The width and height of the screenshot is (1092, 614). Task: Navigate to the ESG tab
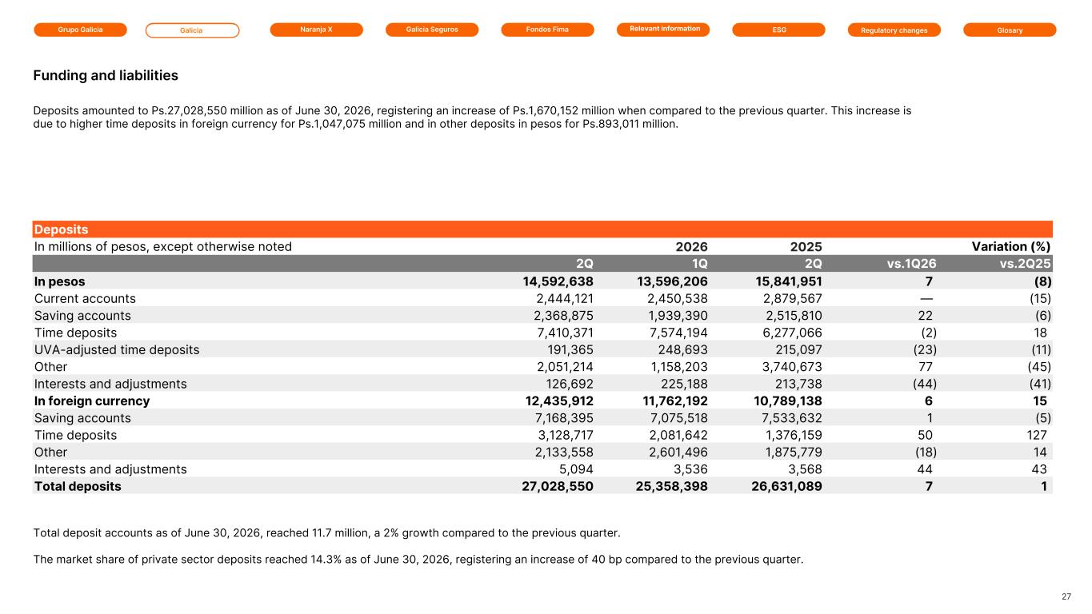[x=779, y=30]
